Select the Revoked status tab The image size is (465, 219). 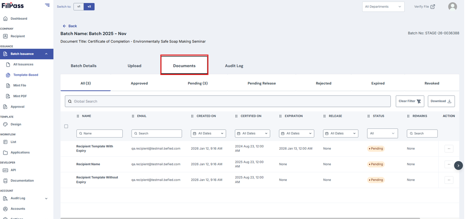(432, 83)
